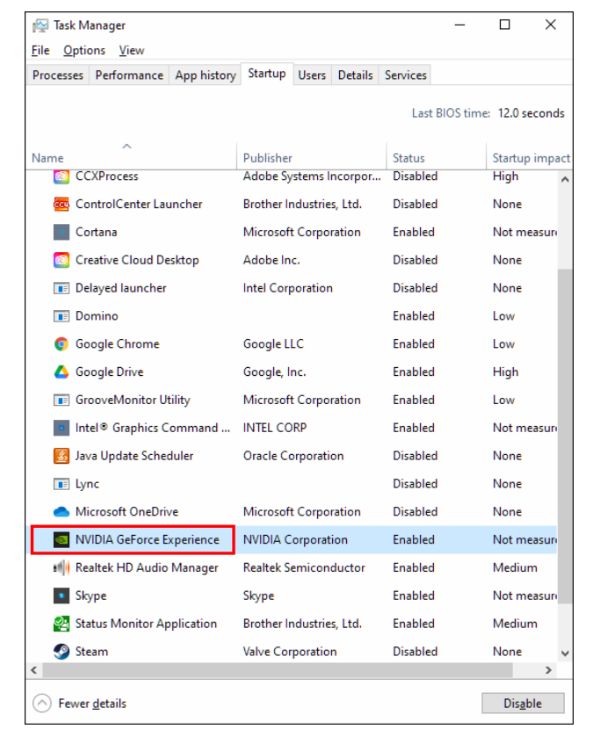Click the NVIDIA GeForce Experience icon

pos(61,540)
